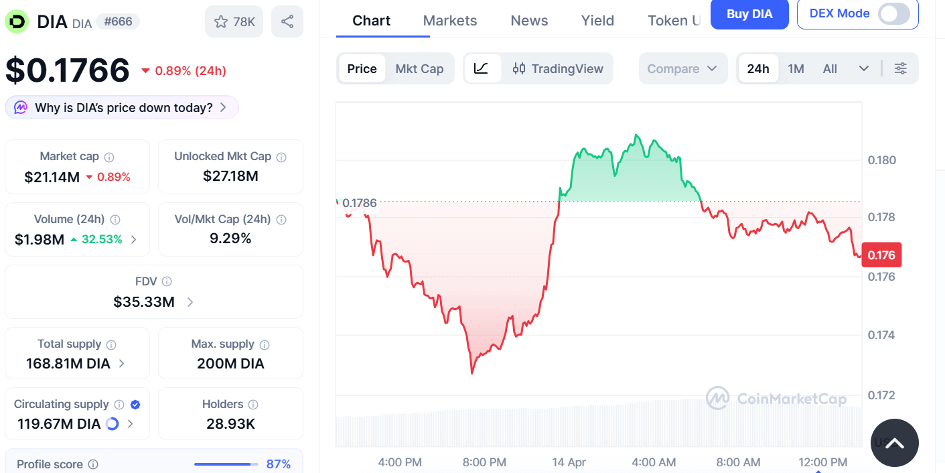Click circulating supply verified badge
This screenshot has width=945, height=473.
coord(135,405)
